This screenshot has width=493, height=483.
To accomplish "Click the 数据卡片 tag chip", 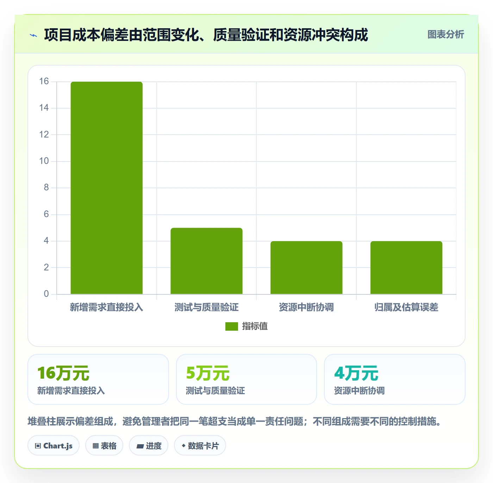I will coord(200,446).
